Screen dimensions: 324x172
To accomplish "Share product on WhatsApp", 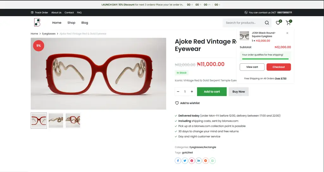I will click(x=213, y=161).
